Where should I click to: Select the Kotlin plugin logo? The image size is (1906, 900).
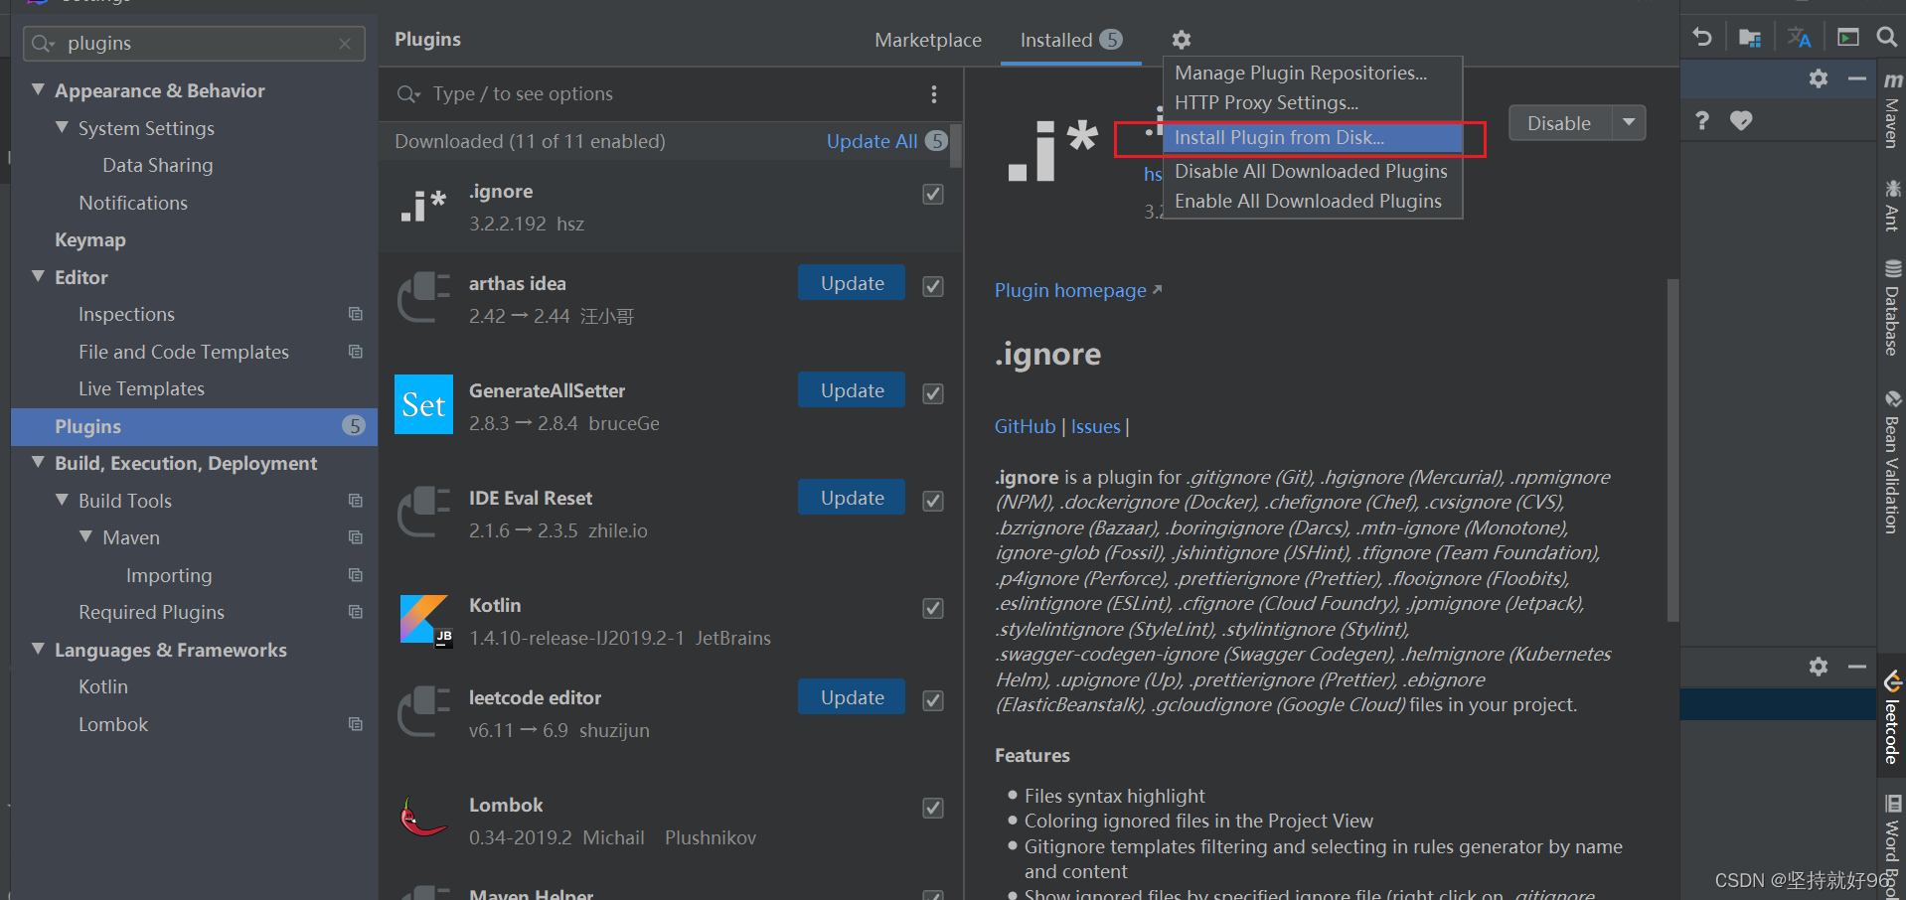(x=424, y=620)
